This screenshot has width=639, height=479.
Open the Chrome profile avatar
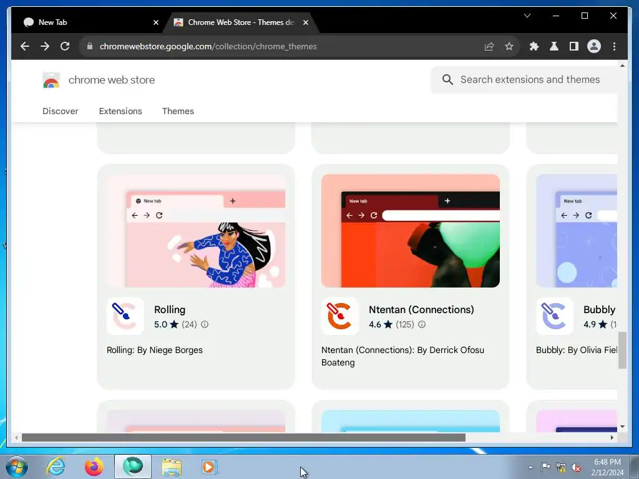[x=594, y=46]
